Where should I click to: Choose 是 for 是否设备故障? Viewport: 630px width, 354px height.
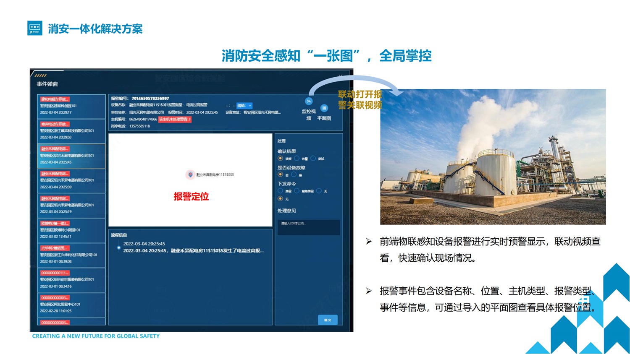[294, 174]
